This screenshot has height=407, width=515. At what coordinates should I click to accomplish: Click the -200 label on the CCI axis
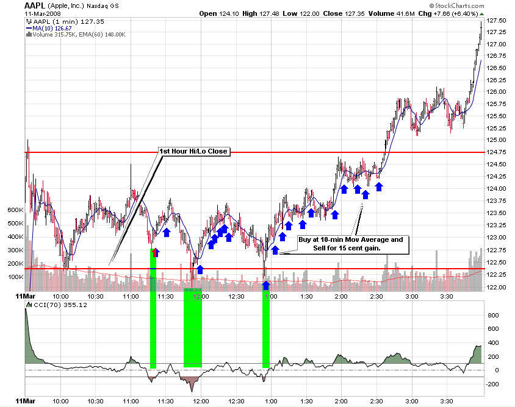(492, 384)
